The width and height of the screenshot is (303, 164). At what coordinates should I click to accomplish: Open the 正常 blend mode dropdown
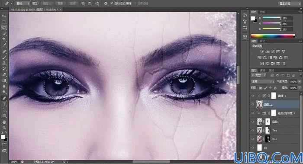(x=262, y=82)
